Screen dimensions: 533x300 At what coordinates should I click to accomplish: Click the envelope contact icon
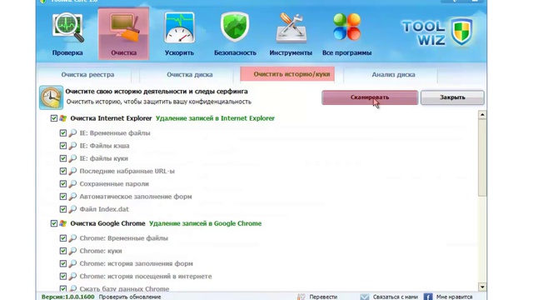click(365, 297)
